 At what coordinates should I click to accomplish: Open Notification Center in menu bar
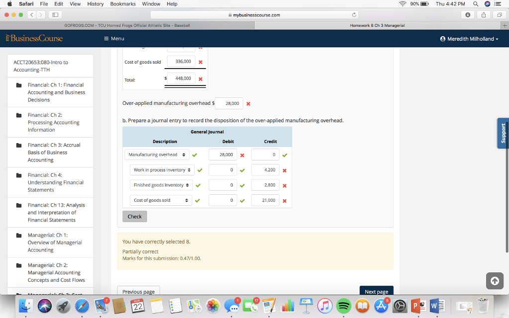tap(497, 4)
